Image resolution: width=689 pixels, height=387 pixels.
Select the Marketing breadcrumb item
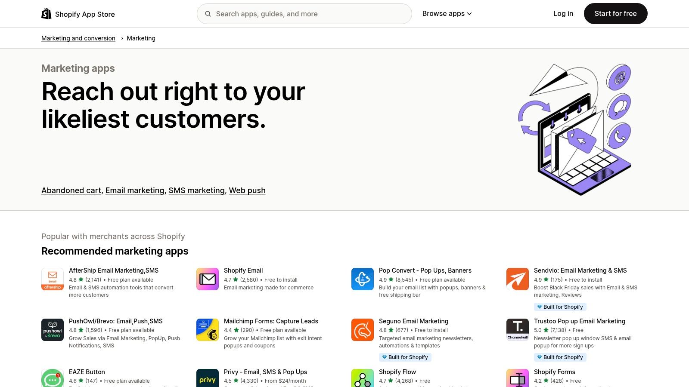(x=141, y=38)
